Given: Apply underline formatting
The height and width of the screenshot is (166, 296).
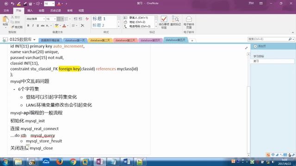Looking at the screenshot, I should tap(37, 26).
